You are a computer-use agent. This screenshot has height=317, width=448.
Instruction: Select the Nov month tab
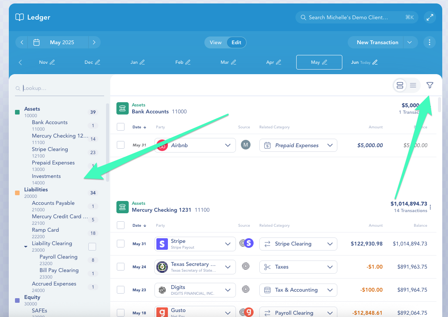[x=47, y=62]
